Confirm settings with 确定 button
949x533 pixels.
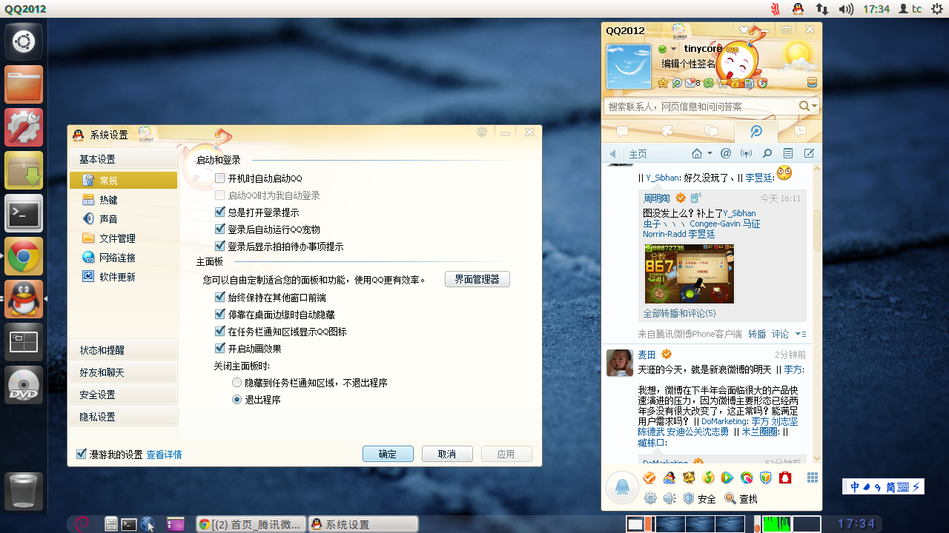coord(388,454)
